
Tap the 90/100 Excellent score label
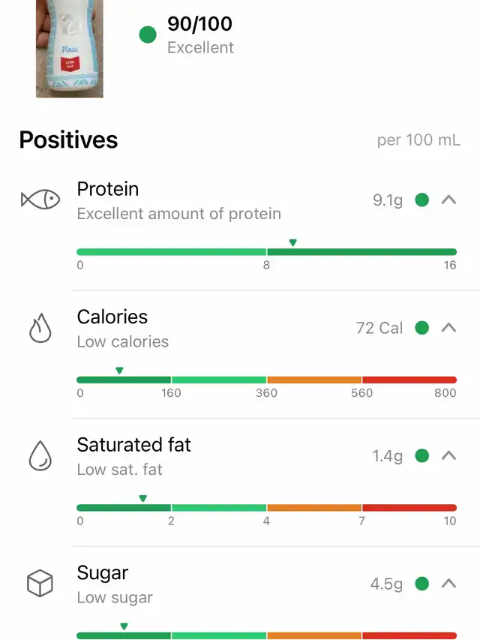pyautogui.click(x=200, y=35)
